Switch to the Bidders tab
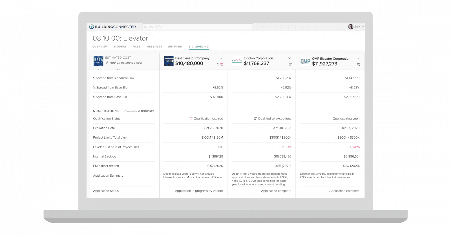This screenshot has width=451, height=235. click(x=120, y=46)
